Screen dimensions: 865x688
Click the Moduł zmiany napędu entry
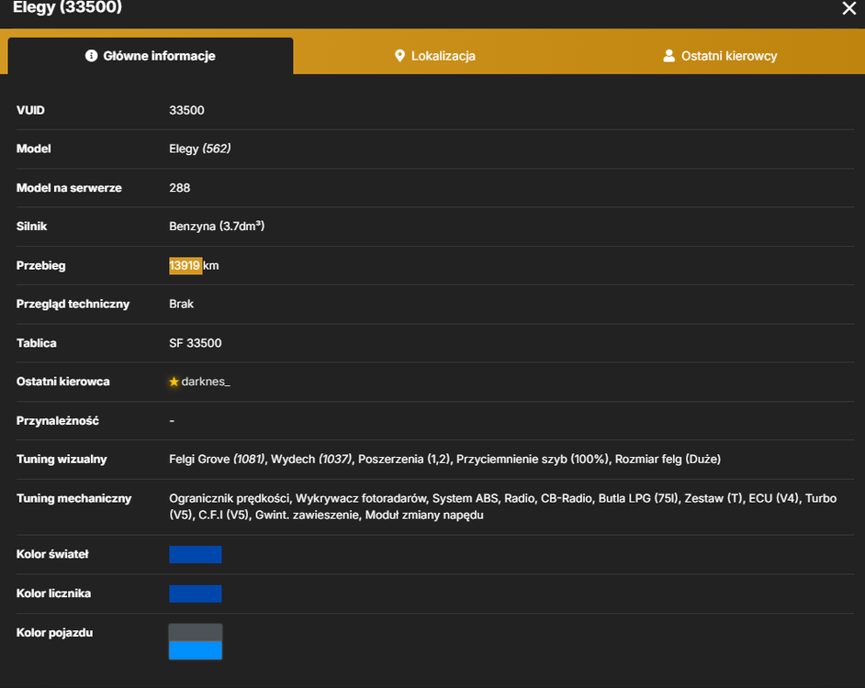[424, 515]
